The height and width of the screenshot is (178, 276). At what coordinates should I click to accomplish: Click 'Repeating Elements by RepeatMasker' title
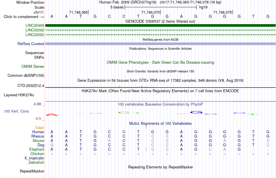(x=160, y=167)
